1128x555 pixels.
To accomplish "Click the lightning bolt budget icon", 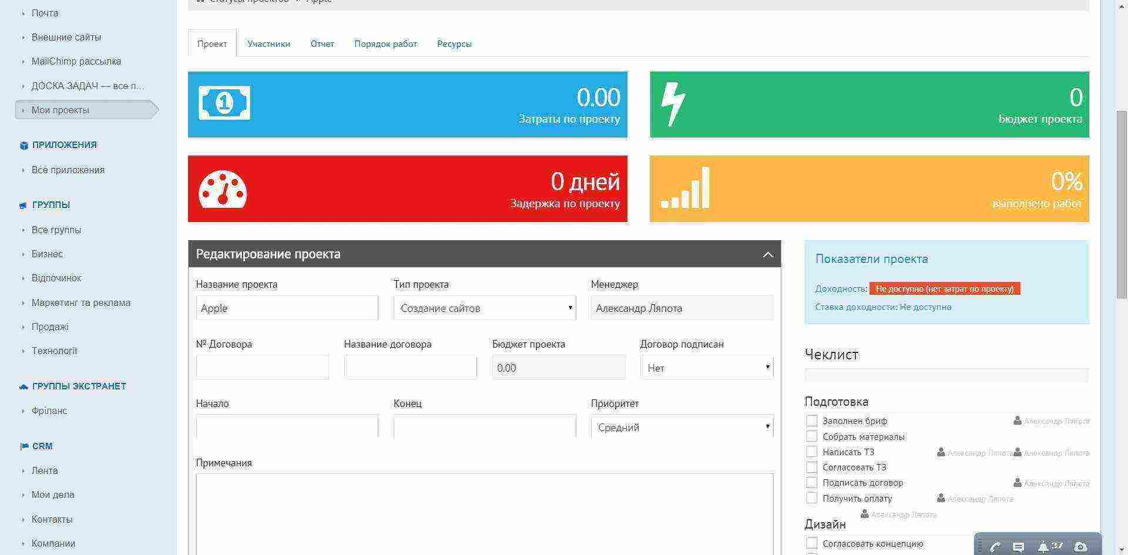I will (673, 105).
